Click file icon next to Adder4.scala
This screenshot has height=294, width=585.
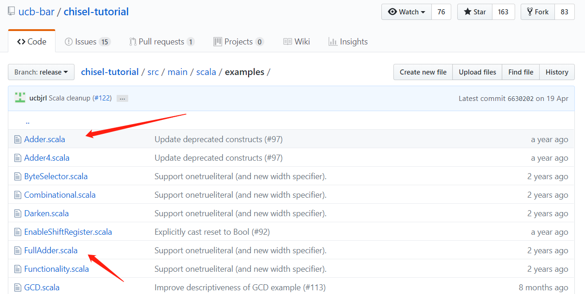[x=18, y=158]
